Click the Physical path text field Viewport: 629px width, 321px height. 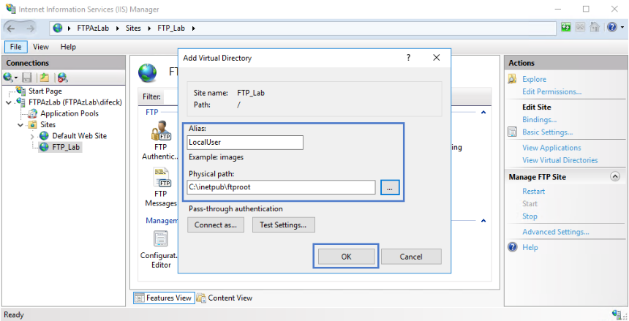tap(281, 187)
